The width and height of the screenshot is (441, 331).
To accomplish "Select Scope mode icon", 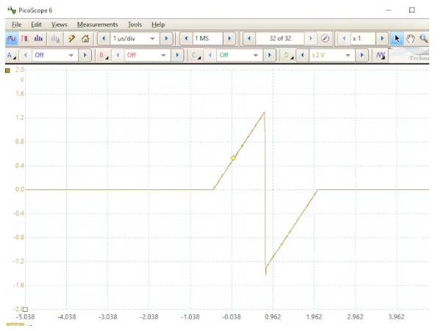I will (12, 38).
